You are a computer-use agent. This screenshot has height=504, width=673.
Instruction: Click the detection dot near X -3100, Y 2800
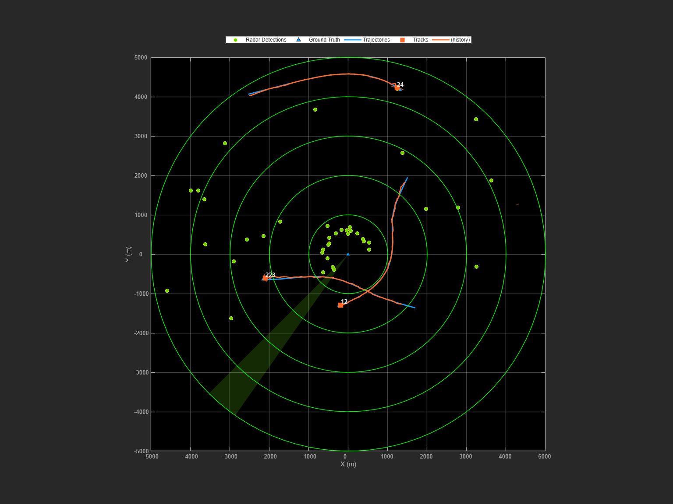[225, 143]
